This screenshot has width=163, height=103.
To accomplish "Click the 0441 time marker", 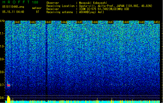I will pyautogui.click(x=17, y=22).
